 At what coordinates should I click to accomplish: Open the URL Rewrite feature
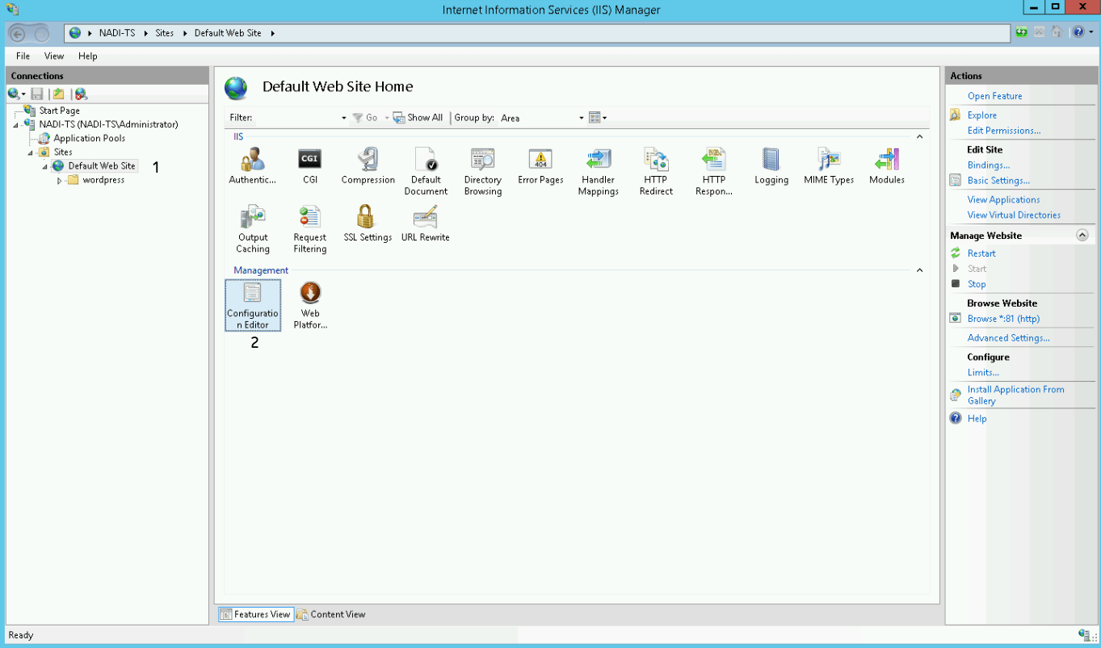pos(426,224)
